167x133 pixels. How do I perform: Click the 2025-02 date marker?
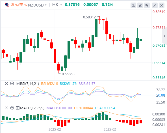(55, 130)
